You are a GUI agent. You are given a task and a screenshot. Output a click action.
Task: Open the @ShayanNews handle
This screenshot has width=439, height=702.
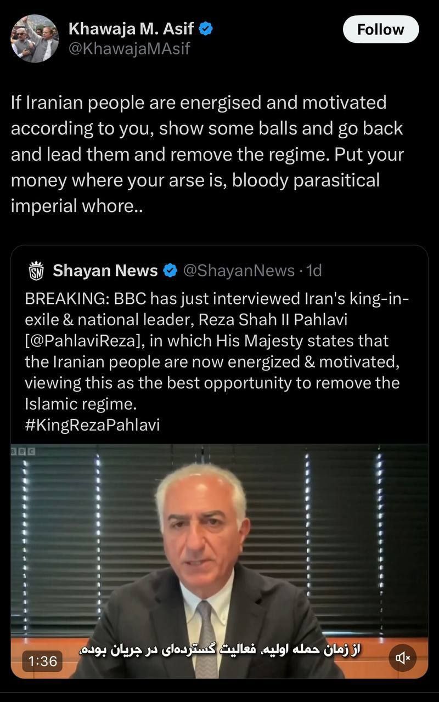pyautogui.click(x=238, y=270)
